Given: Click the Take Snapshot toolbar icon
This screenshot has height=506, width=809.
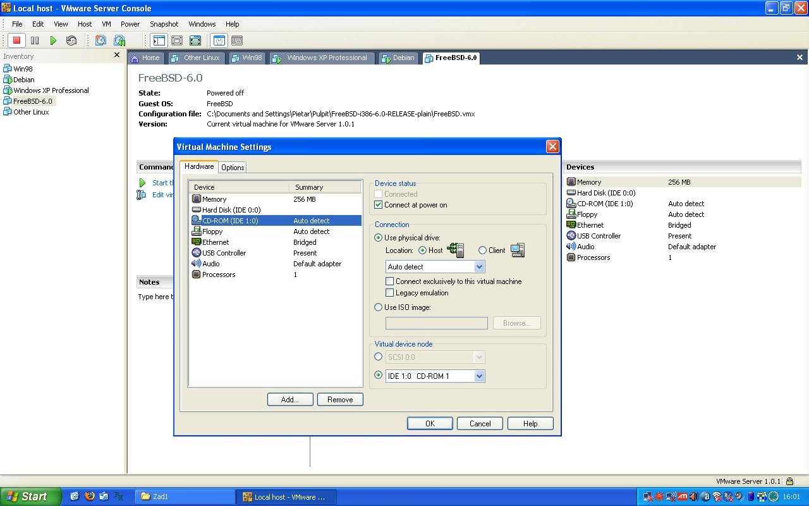Looking at the screenshot, I should coord(100,40).
